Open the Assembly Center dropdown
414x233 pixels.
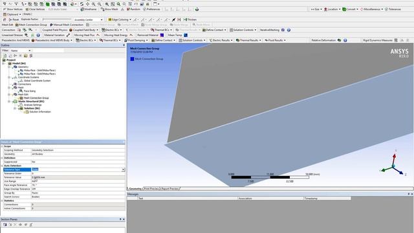[88, 19]
